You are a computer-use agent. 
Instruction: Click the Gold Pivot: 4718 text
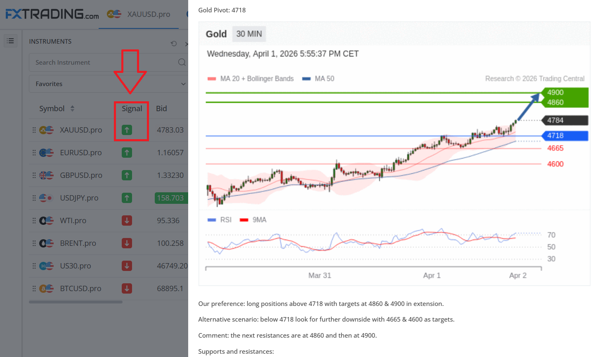pos(222,10)
